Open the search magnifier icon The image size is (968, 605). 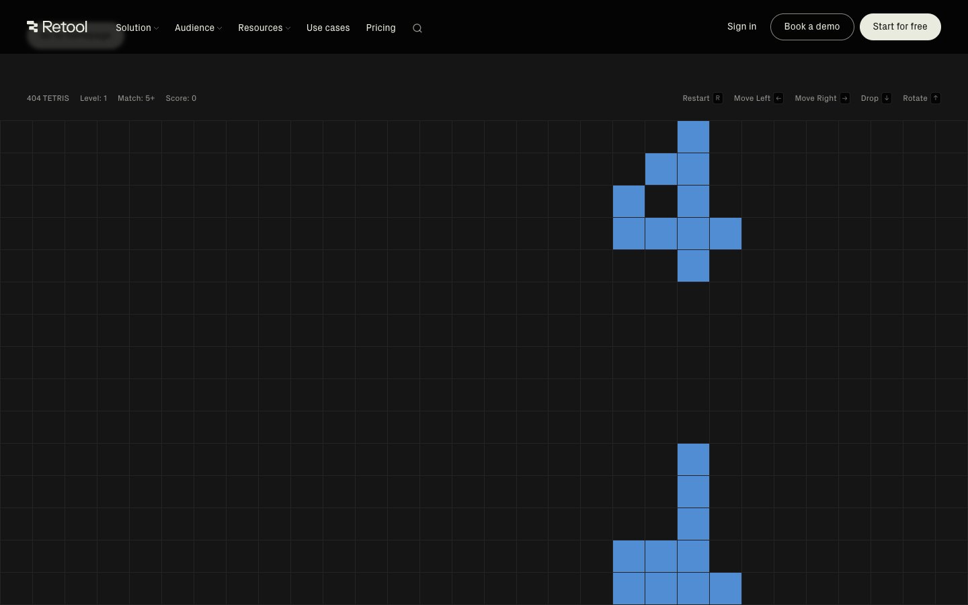tap(417, 28)
